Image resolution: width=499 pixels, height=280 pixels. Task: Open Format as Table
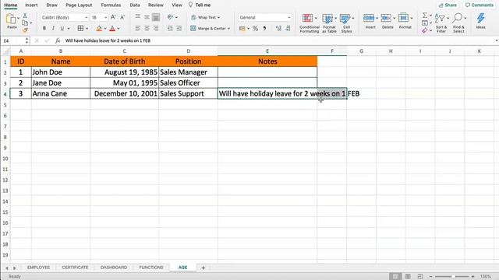(x=329, y=23)
